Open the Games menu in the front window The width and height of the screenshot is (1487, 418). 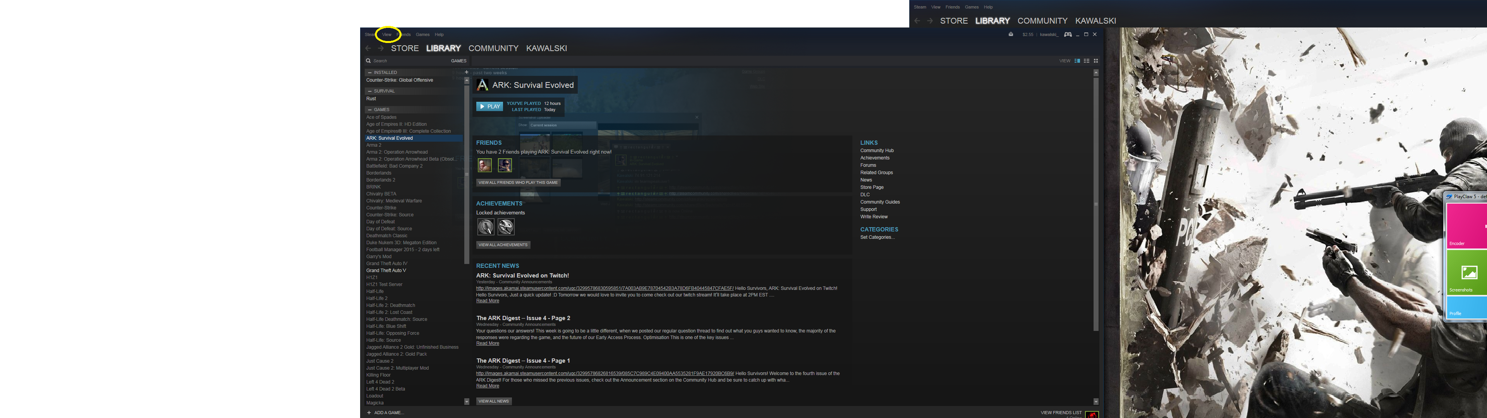[422, 35]
